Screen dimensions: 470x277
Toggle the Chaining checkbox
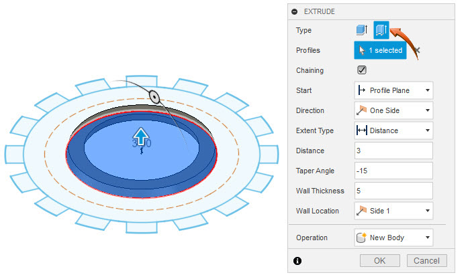click(x=362, y=70)
